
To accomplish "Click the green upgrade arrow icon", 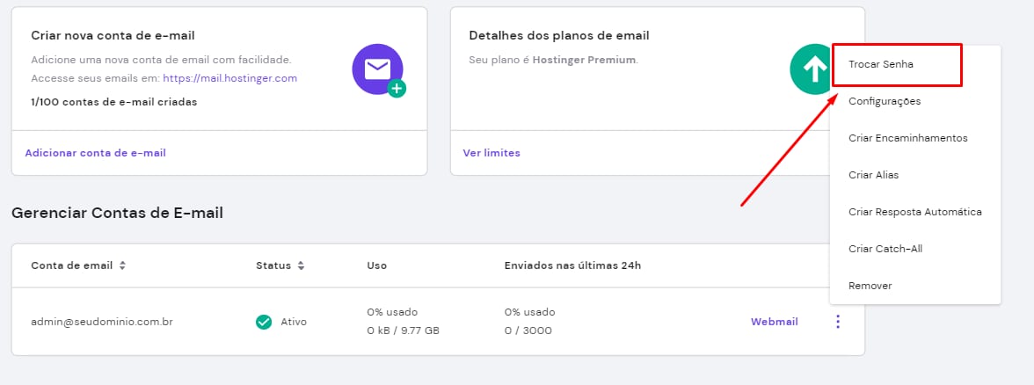I will (811, 69).
